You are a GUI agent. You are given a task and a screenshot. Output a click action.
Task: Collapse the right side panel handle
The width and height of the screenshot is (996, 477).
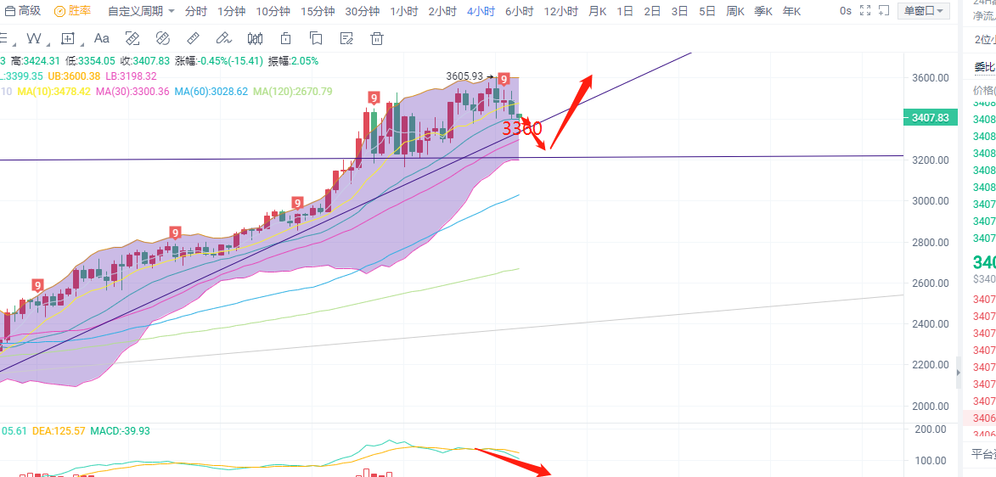(959, 373)
